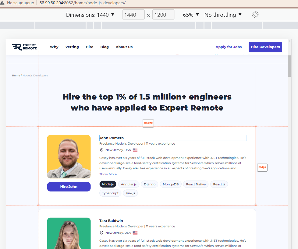Click the Node.js Developers breadcrumb

click(x=35, y=75)
